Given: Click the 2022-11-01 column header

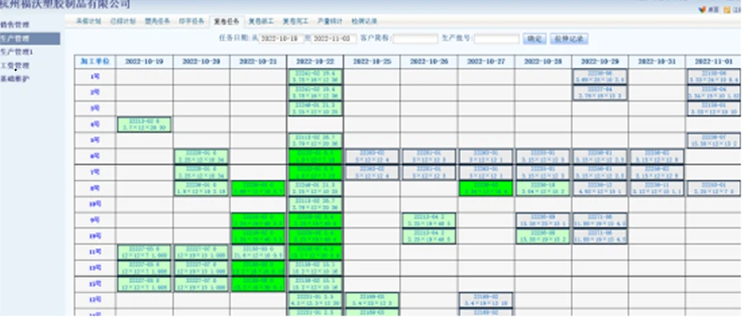Looking at the screenshot, I should [x=713, y=62].
